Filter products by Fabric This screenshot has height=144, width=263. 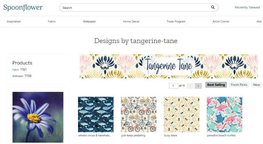(x=16, y=70)
